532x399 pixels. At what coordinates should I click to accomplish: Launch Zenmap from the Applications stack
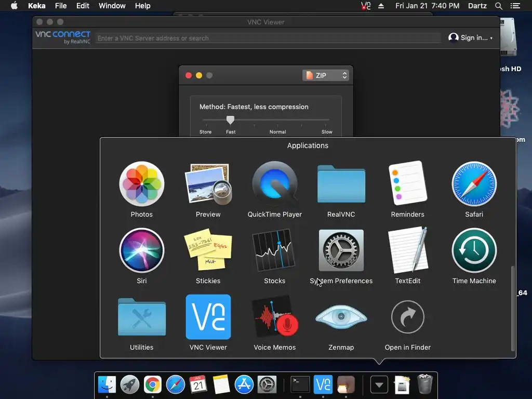[341, 317]
